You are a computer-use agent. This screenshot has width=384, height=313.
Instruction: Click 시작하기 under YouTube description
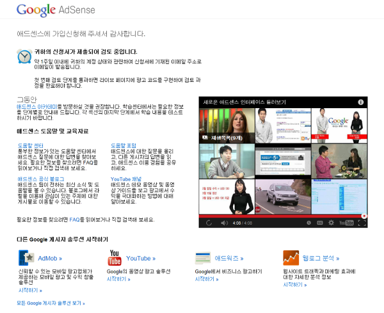click(x=118, y=279)
